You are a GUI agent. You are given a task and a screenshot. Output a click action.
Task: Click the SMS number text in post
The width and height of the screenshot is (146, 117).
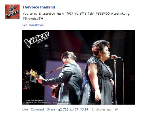pos(102,14)
